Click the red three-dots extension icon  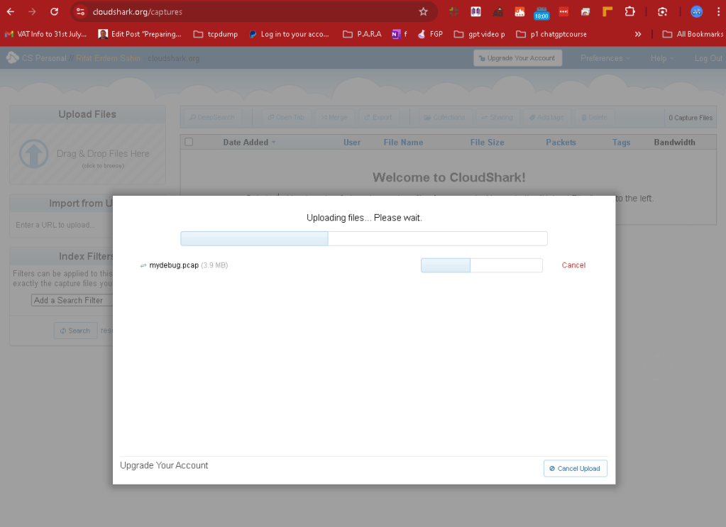point(563,11)
